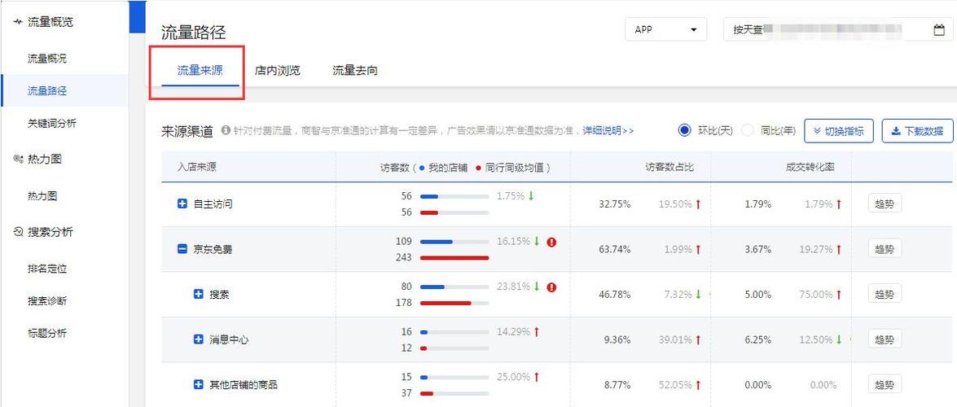The width and height of the screenshot is (957, 407).
Task: Open the 按天查 date range selector
Action: point(838,29)
